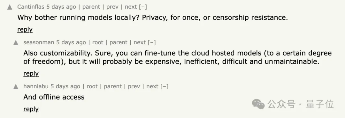Jump to next from seasonman's comment
Viewport: 345px width, 118px height.
pyautogui.click(x=140, y=42)
